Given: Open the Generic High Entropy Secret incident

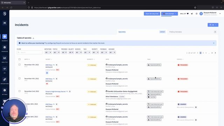Looking at the screenshot, I should coord(56,91).
